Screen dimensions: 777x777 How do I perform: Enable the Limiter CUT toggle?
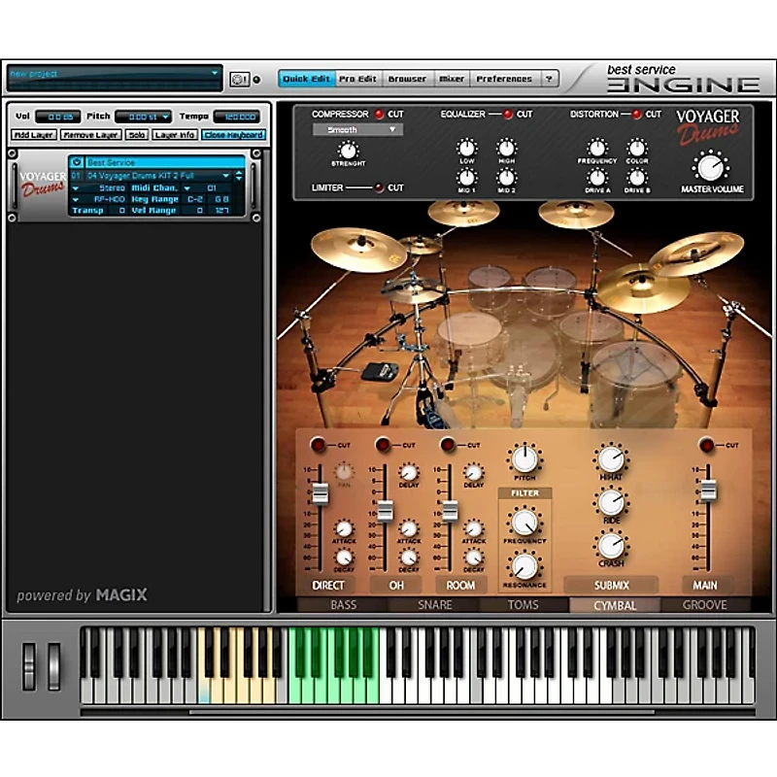click(377, 188)
